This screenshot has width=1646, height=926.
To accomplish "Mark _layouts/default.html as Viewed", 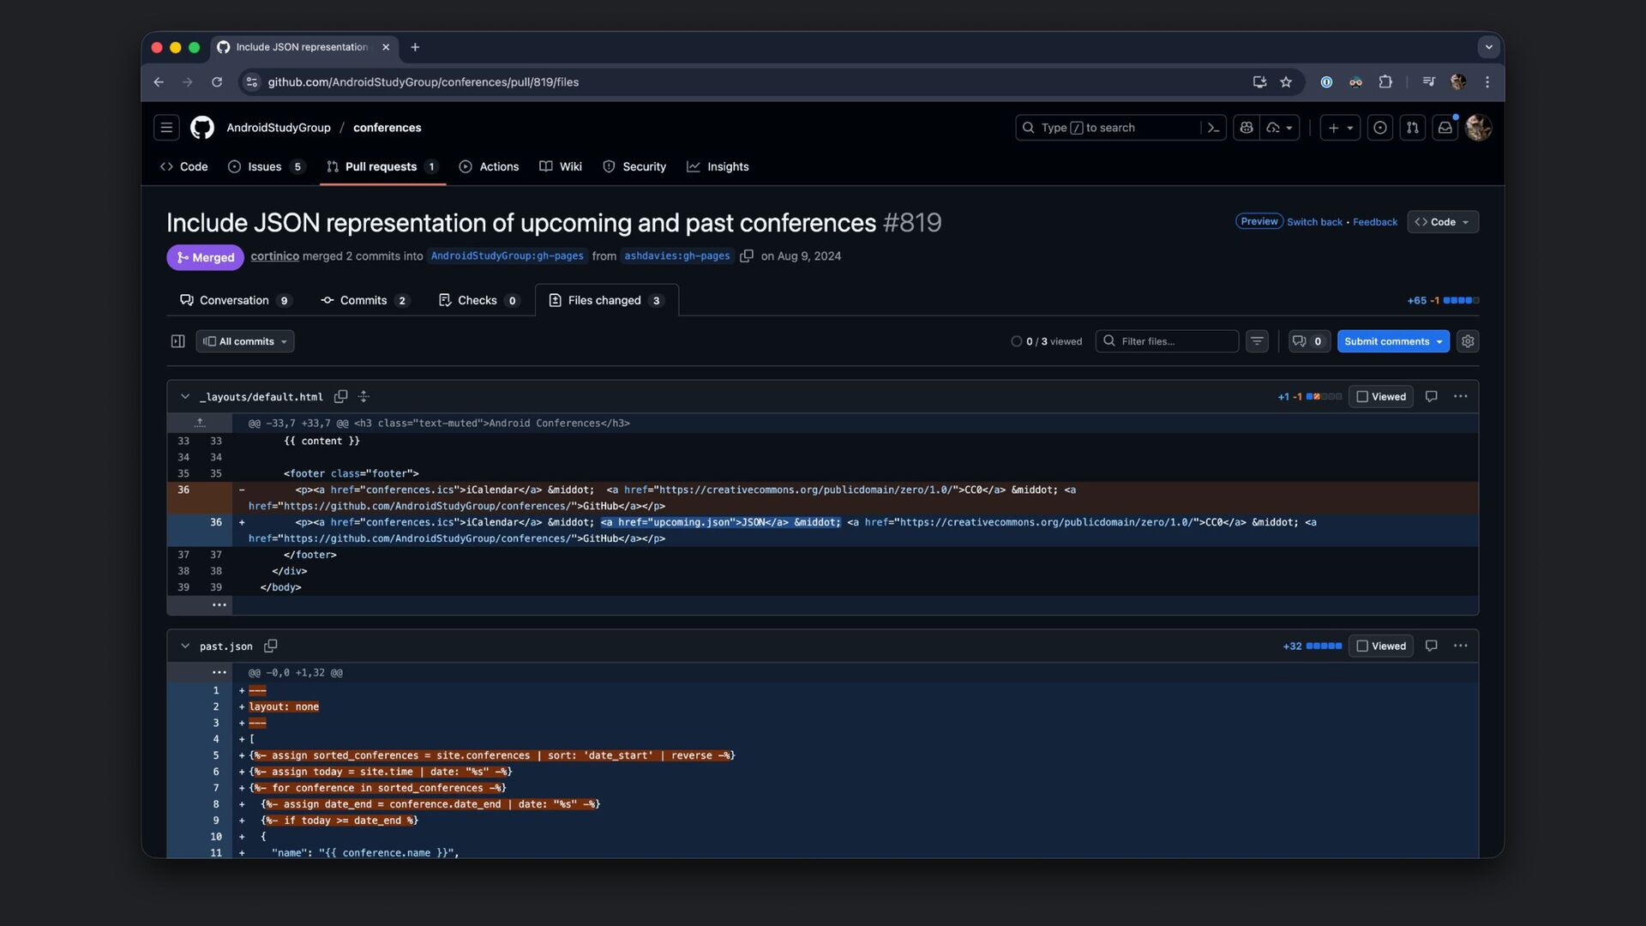I will tap(1380, 397).
